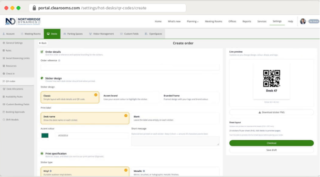
Task: Click the info icon next to Vinyl
Action: tap(51, 171)
